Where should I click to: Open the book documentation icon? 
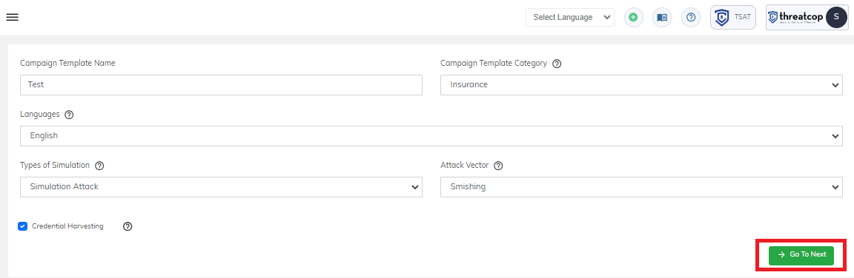662,18
